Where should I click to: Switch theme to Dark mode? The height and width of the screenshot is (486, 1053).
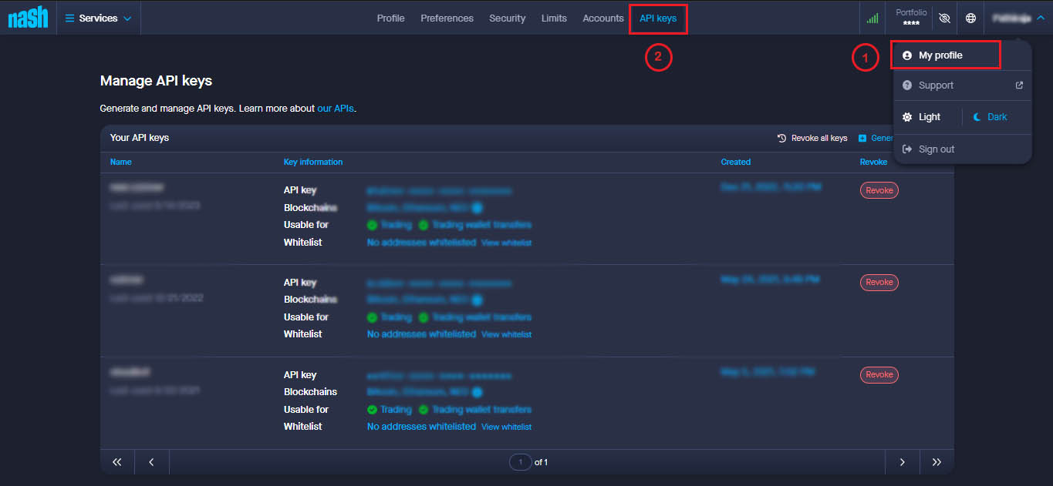990,117
